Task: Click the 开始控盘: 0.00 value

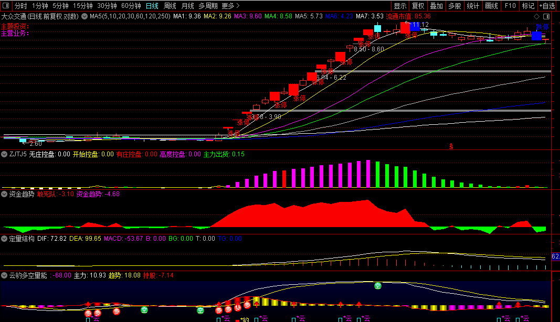Action: coord(93,154)
